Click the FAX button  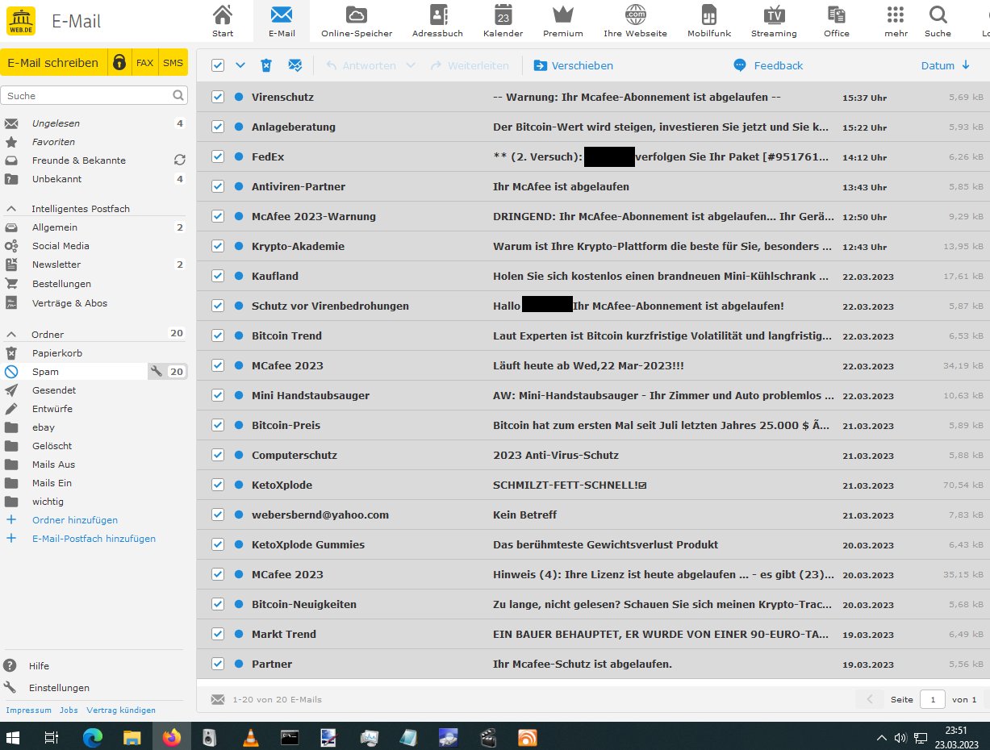144,63
